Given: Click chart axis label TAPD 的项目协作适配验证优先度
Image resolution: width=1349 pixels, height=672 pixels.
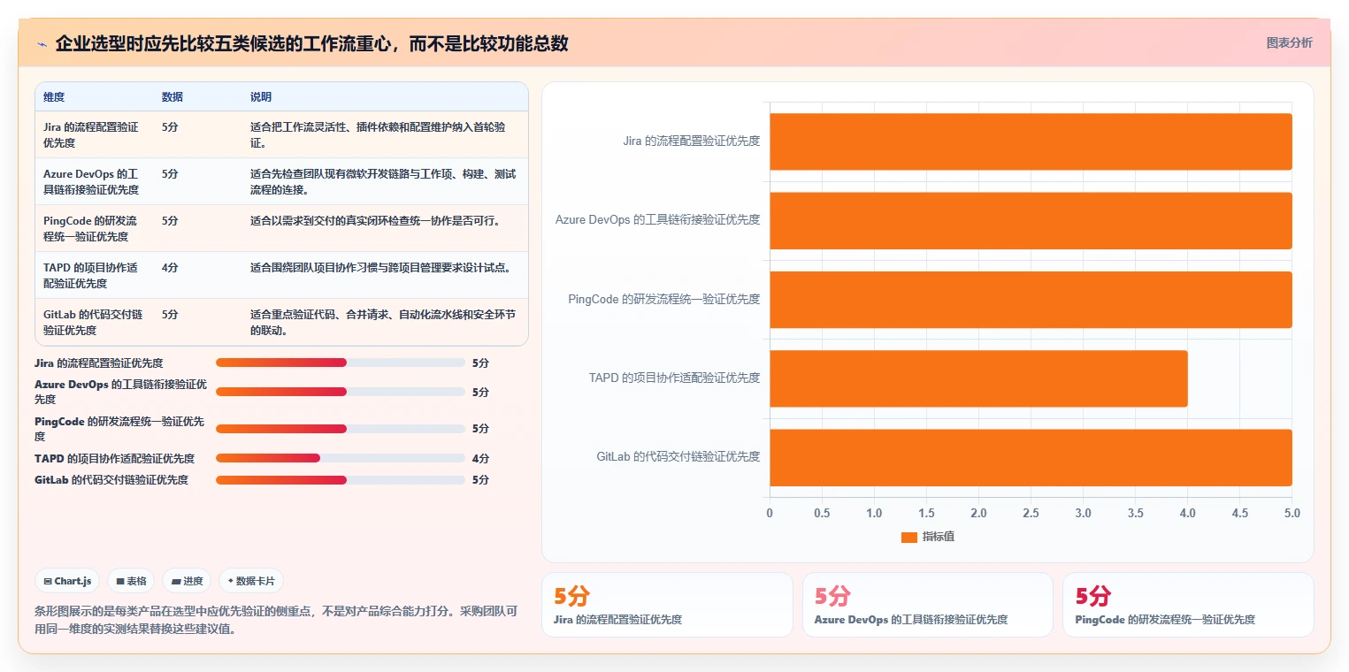Looking at the screenshot, I should pyautogui.click(x=674, y=378).
